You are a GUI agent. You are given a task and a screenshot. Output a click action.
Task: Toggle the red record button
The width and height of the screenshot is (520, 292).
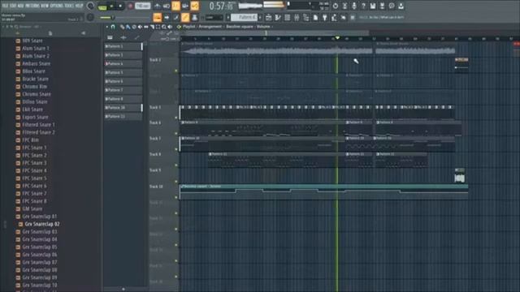pos(130,6)
